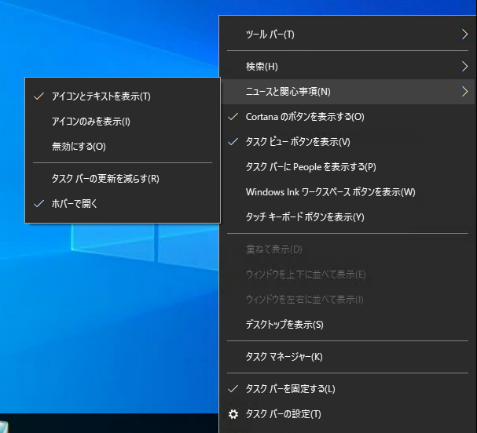Expand the chevron beside ニュースと関心事項(N)
477x433 pixels.
point(464,92)
